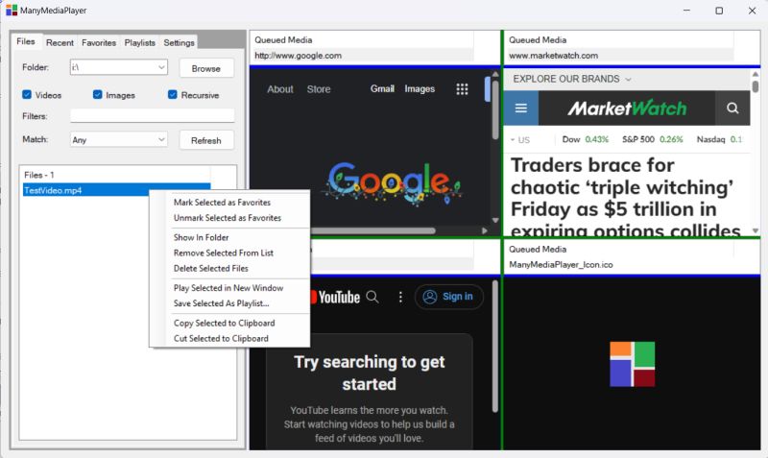Click MarketWatch pane scroll up arrow
The image size is (768, 458).
[x=756, y=74]
